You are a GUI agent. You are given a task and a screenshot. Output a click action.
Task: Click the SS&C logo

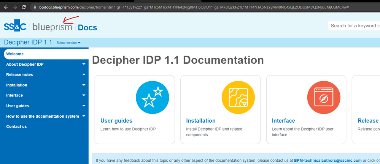point(15,27)
